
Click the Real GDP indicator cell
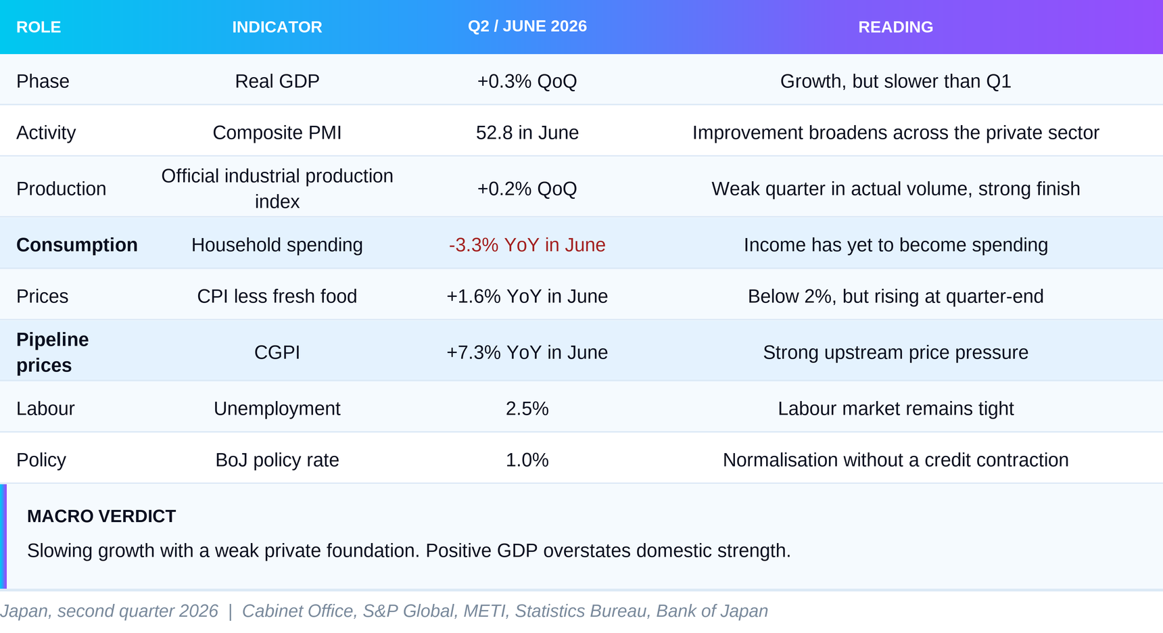[277, 81]
